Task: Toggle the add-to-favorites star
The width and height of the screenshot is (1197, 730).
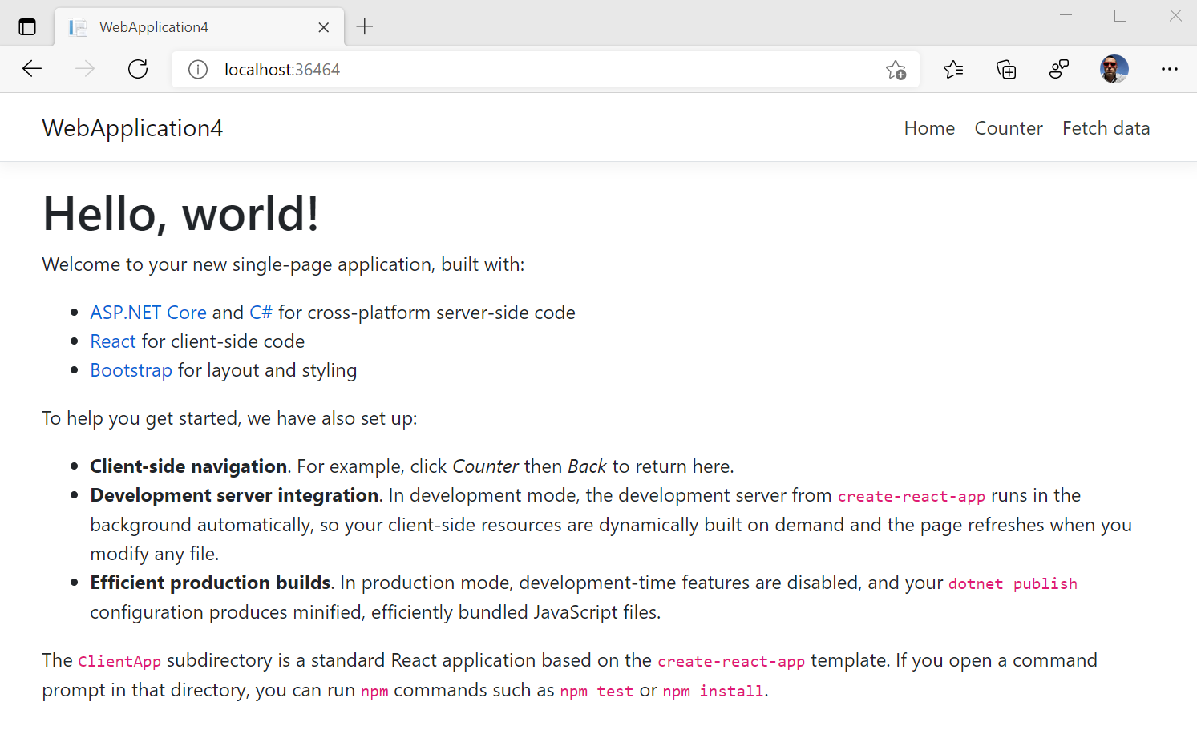Action: click(x=896, y=70)
